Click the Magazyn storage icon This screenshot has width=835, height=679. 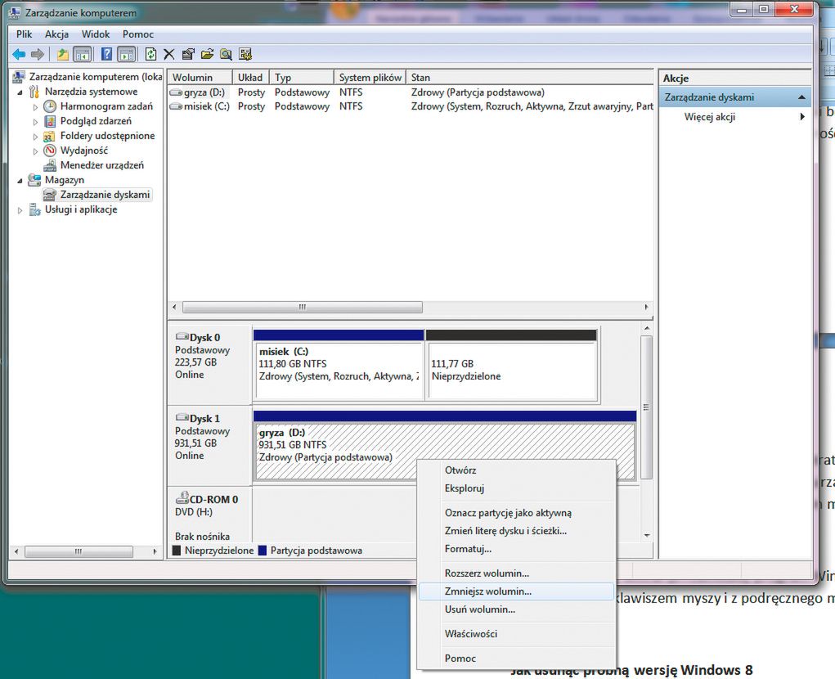coord(34,179)
